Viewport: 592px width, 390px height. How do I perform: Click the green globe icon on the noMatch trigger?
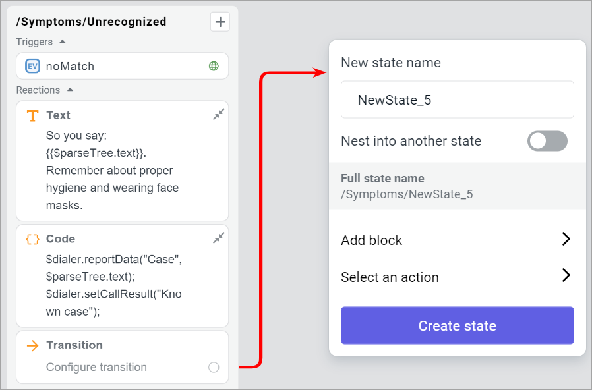tap(213, 66)
